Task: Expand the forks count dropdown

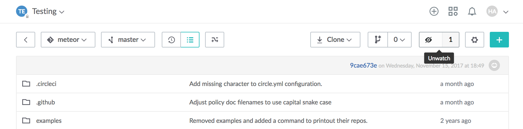Action: pyautogui.click(x=399, y=40)
